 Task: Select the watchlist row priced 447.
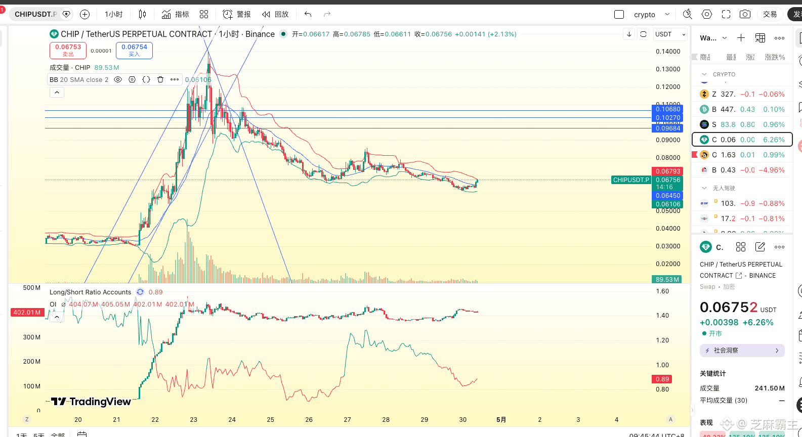click(742, 109)
